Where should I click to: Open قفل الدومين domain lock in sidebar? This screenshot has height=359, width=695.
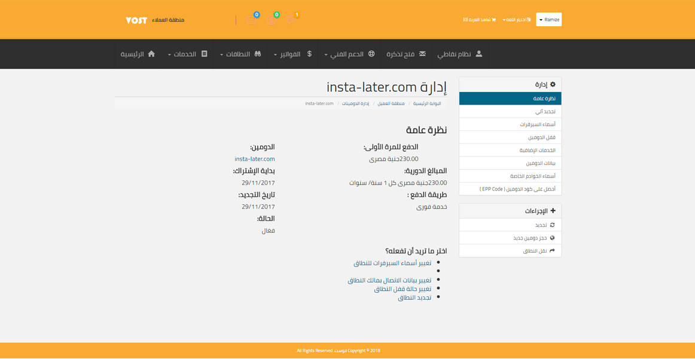[510, 137]
